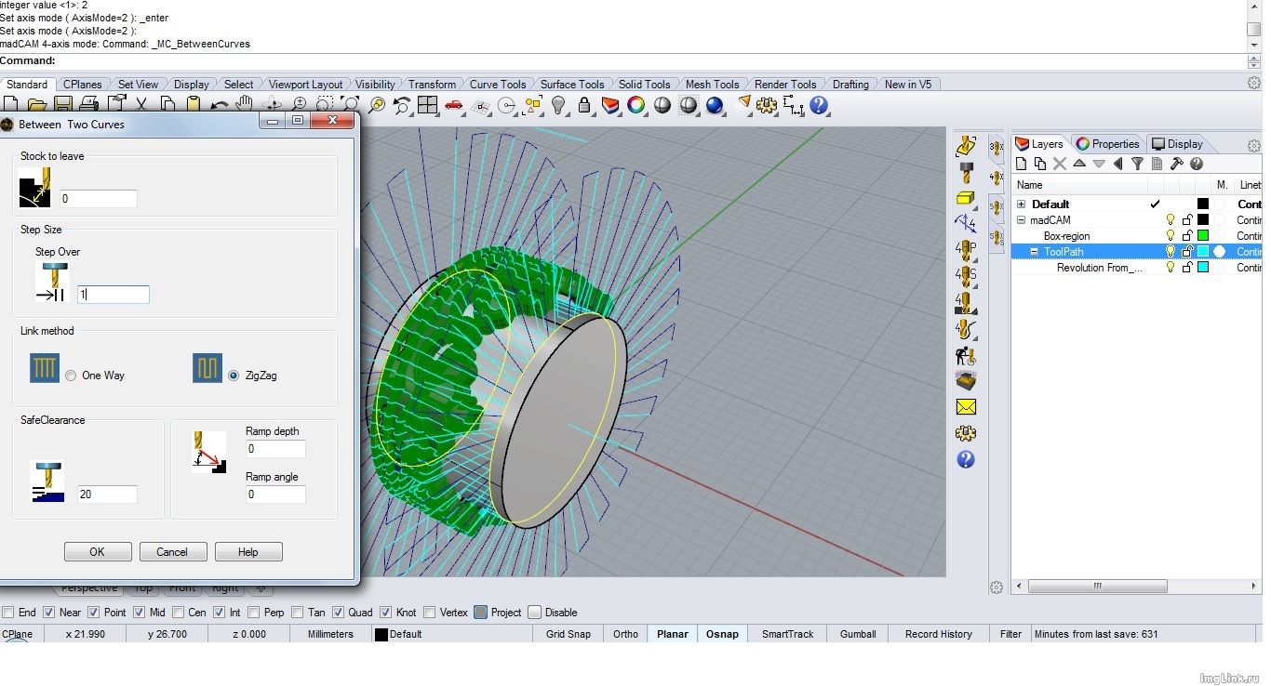Image resolution: width=1271 pixels, height=686 pixels.
Task: Click the red car Shade icon
Action: 454,105
